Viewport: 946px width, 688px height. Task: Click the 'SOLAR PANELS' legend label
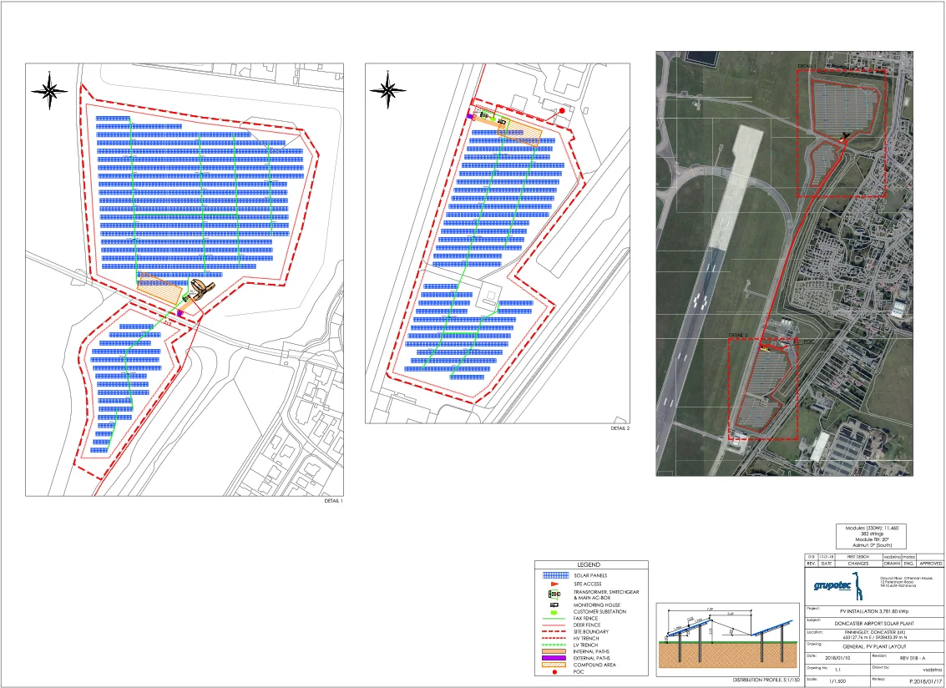click(590, 575)
